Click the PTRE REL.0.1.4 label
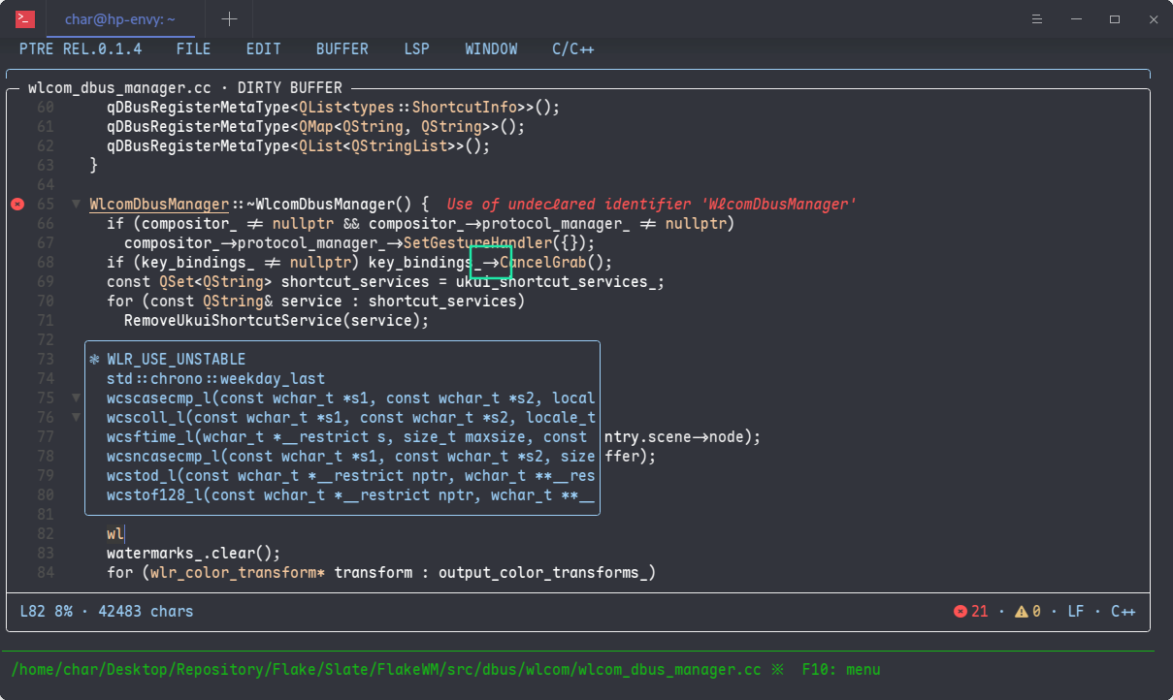The image size is (1173, 700). (81, 48)
